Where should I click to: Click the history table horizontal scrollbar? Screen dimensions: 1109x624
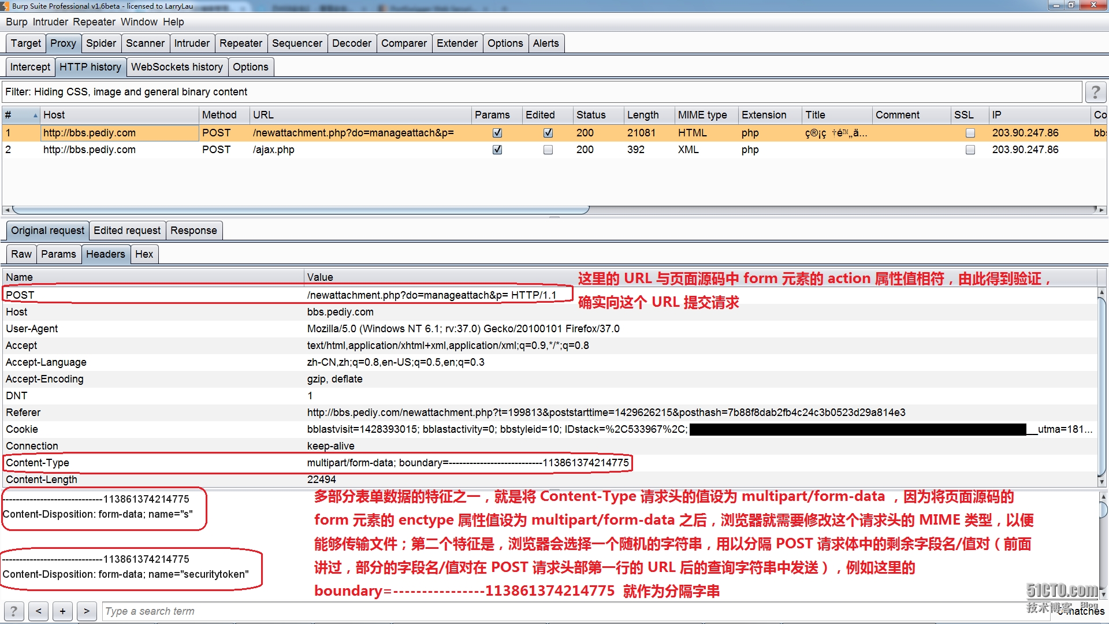[x=300, y=210]
